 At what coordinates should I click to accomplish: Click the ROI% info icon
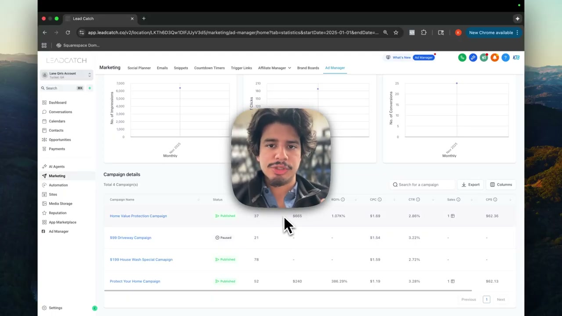tap(343, 200)
